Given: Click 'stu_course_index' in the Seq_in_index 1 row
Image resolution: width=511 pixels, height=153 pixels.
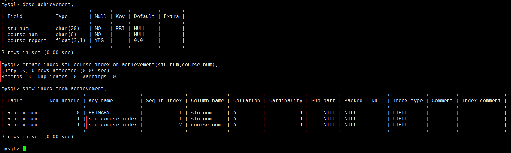Looking at the screenshot, I should (x=113, y=118).
